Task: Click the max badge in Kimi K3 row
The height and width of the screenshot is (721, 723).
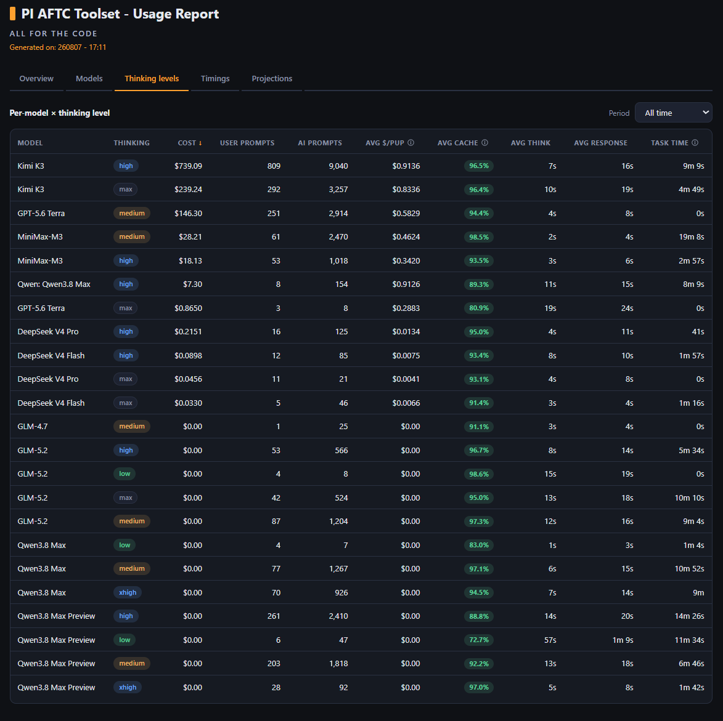Action: click(x=125, y=190)
